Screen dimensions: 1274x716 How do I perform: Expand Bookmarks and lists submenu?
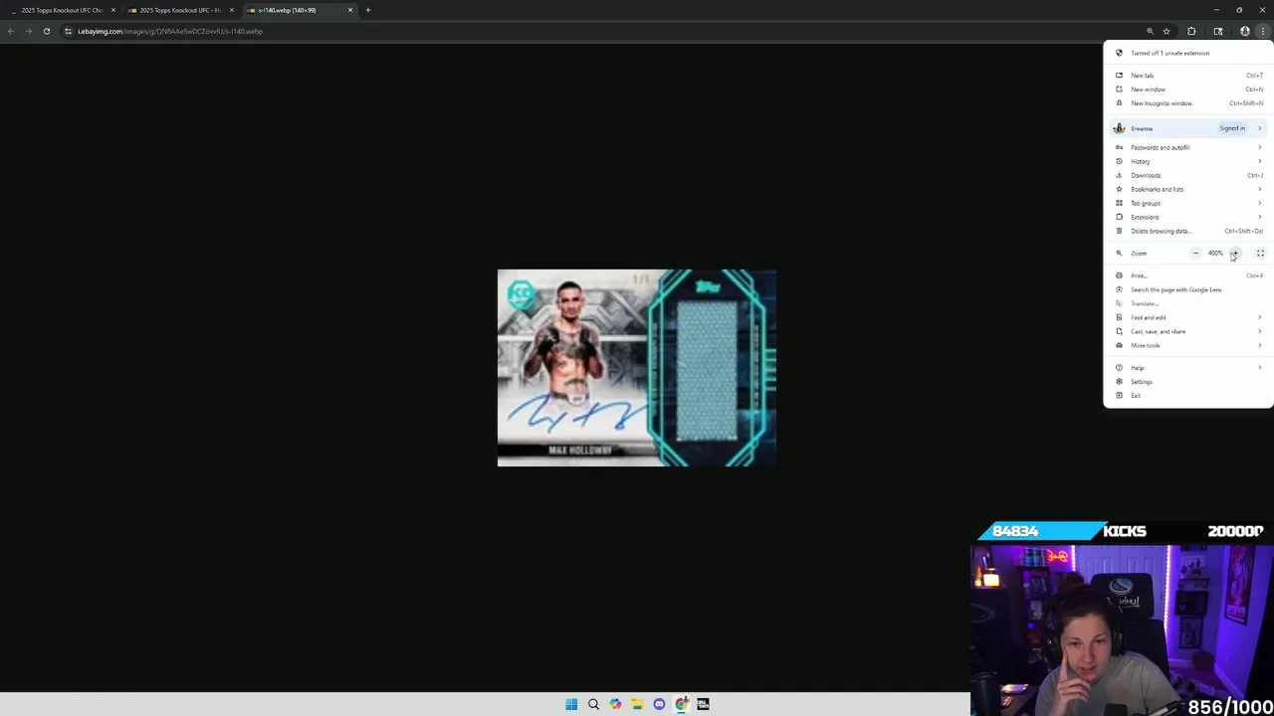pos(1188,189)
